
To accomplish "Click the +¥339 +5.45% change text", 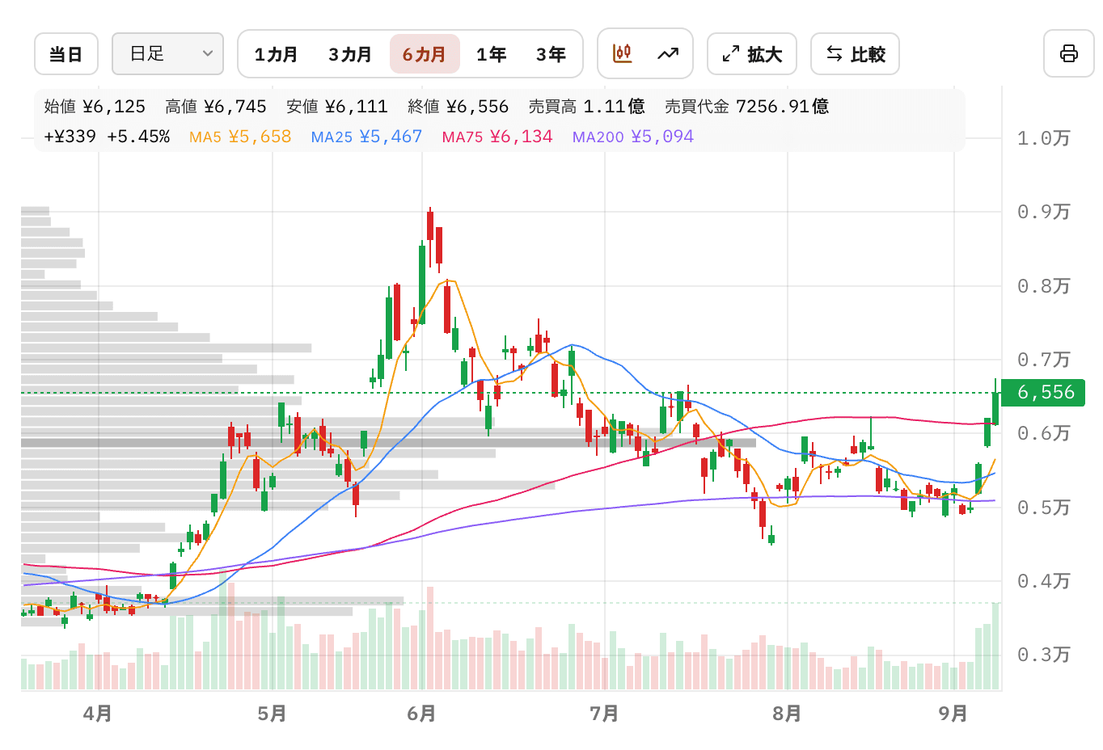I will 107,137.
